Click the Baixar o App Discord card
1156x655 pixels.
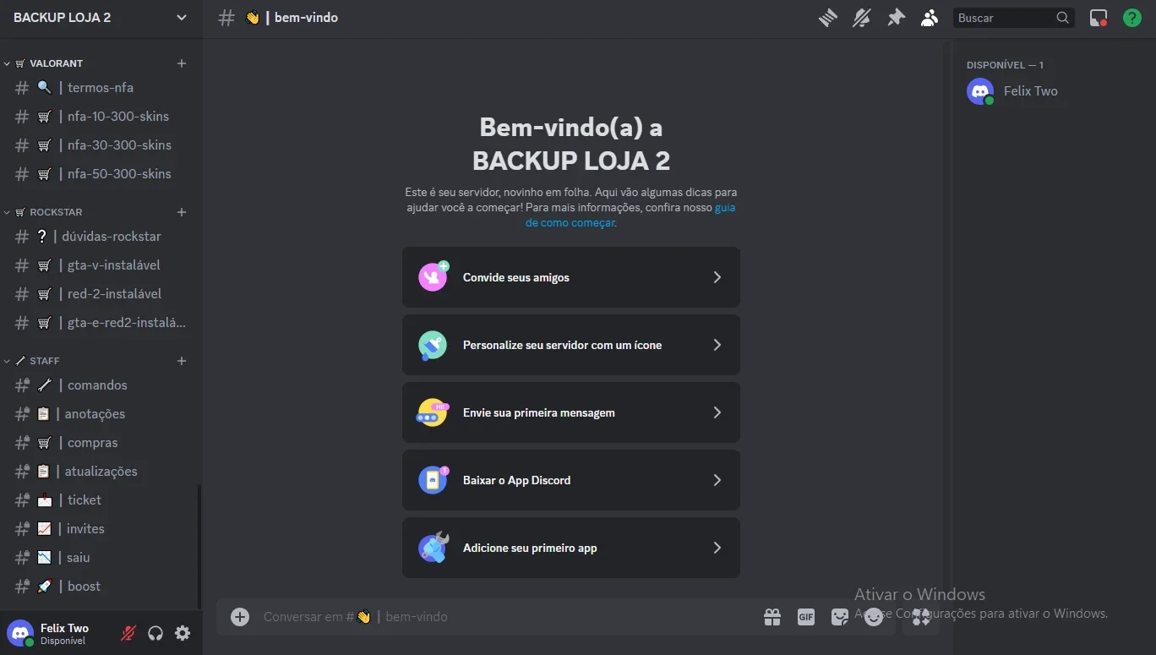coord(571,480)
